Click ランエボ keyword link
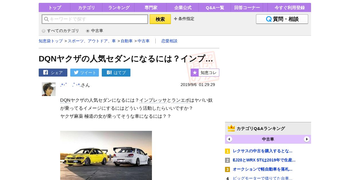The width and height of the screenshot is (344, 180). pos(181,100)
